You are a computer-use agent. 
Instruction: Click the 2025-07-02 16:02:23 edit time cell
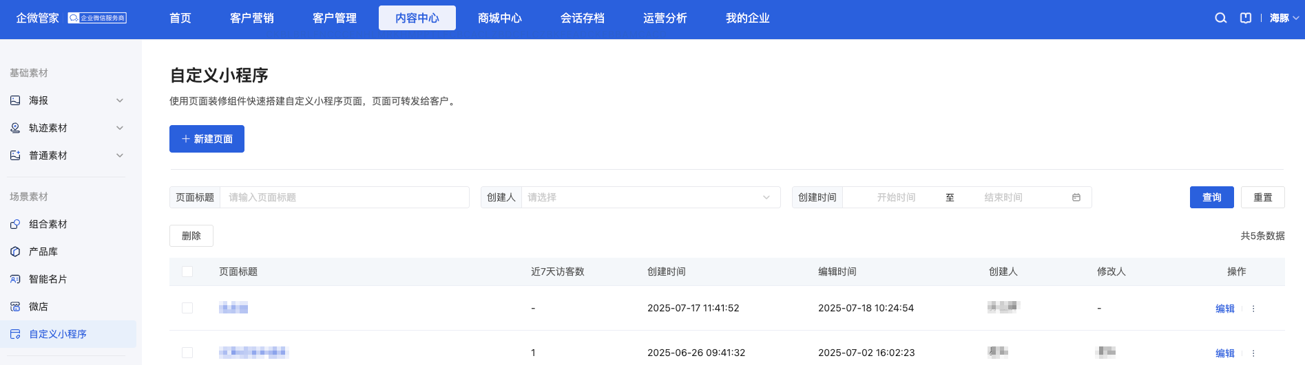click(866, 353)
